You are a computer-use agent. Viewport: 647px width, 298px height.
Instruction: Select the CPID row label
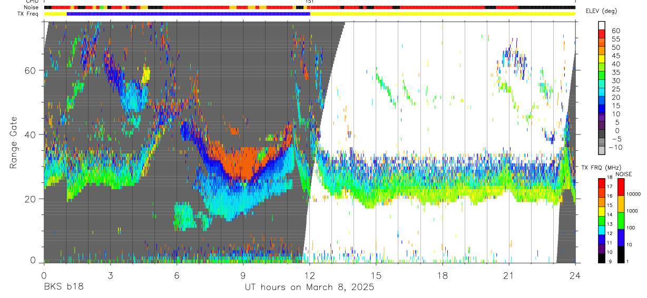[32, 2]
